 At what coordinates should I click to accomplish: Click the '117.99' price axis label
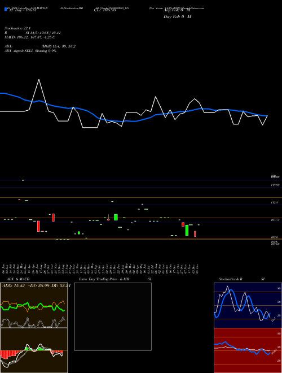(275, 185)
